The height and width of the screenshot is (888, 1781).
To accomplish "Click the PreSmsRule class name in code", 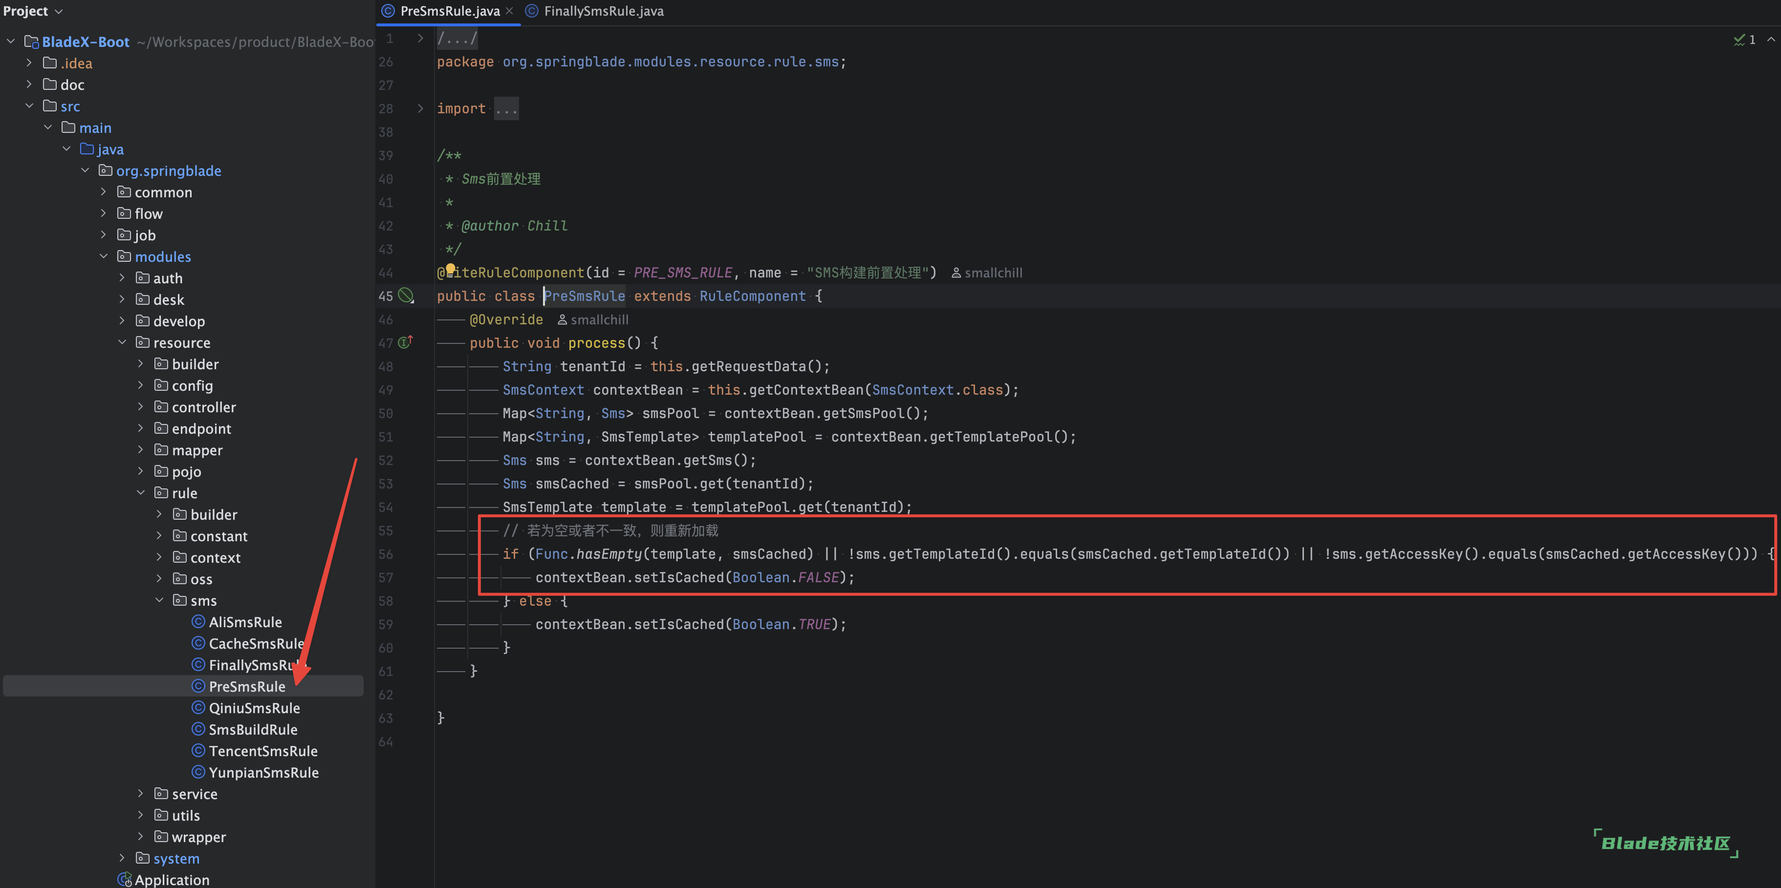I will pyautogui.click(x=584, y=296).
